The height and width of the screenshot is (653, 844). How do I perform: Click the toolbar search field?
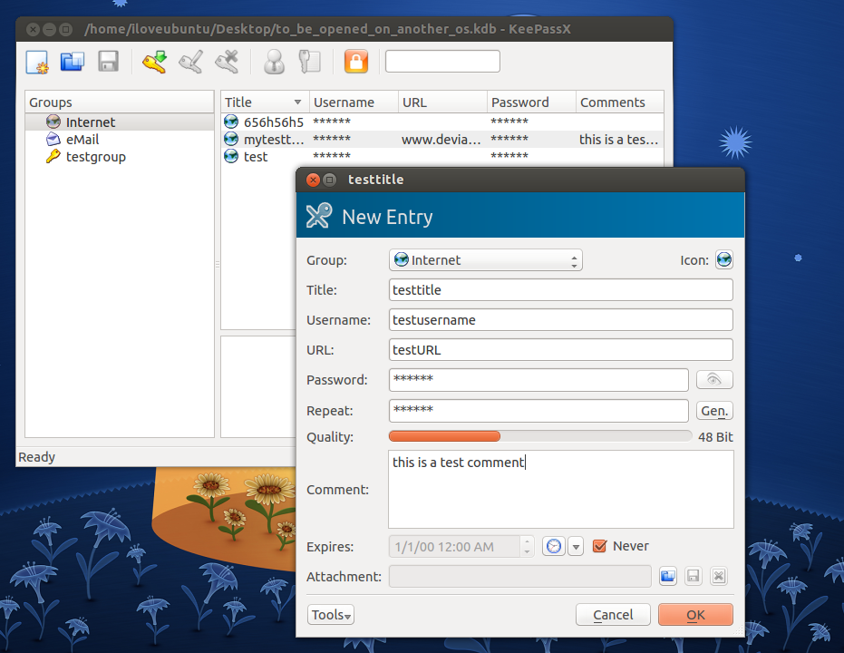tap(442, 62)
